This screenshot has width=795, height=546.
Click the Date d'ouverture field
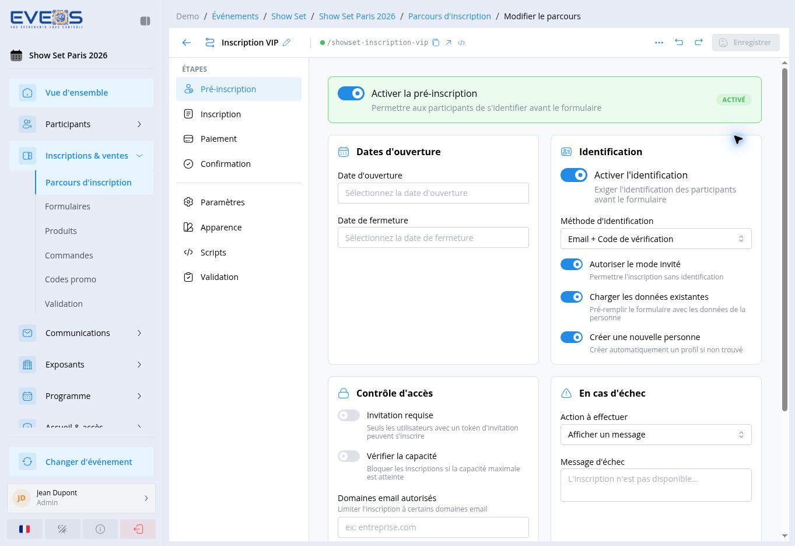pyautogui.click(x=433, y=193)
